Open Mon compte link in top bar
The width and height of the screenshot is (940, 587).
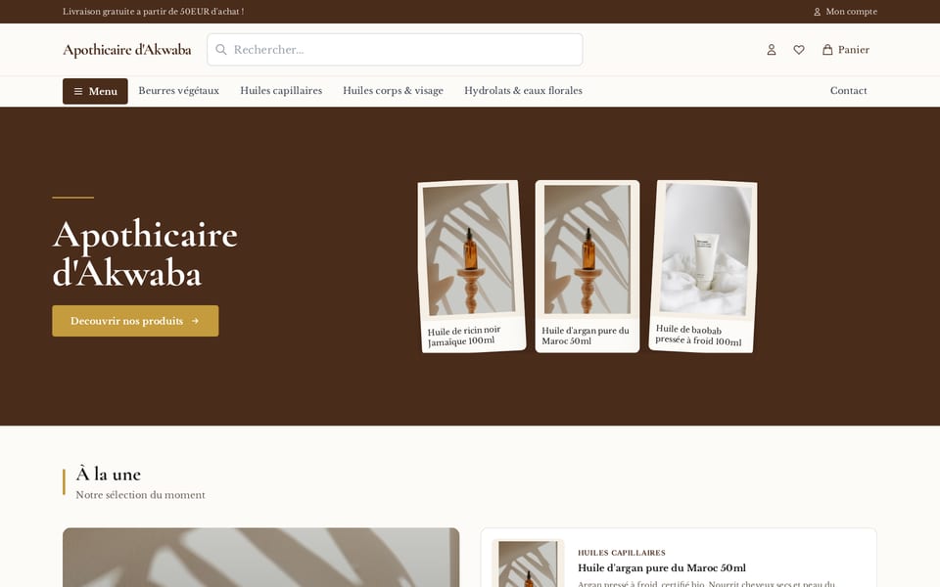point(845,12)
